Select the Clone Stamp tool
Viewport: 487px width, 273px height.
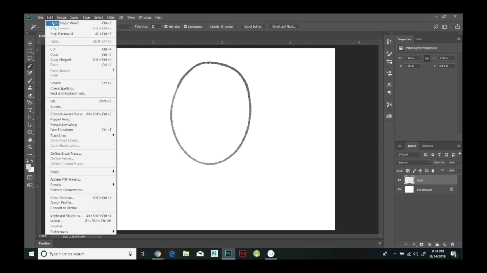coord(30,88)
